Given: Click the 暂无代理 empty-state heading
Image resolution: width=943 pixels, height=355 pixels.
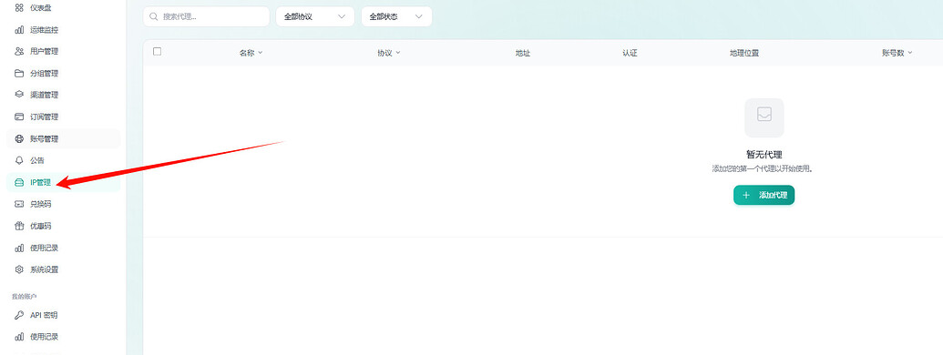Looking at the screenshot, I should click(764, 155).
